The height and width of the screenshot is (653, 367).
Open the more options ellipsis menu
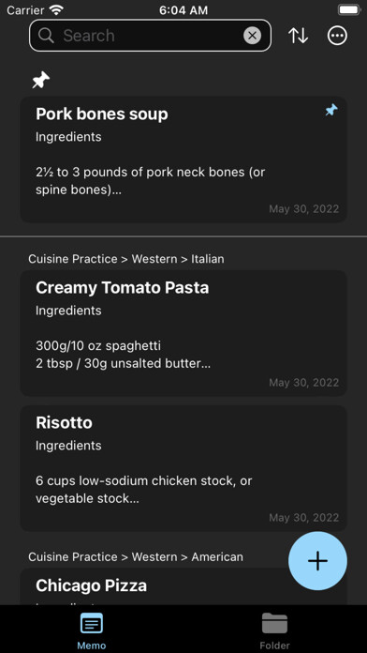pos(337,36)
